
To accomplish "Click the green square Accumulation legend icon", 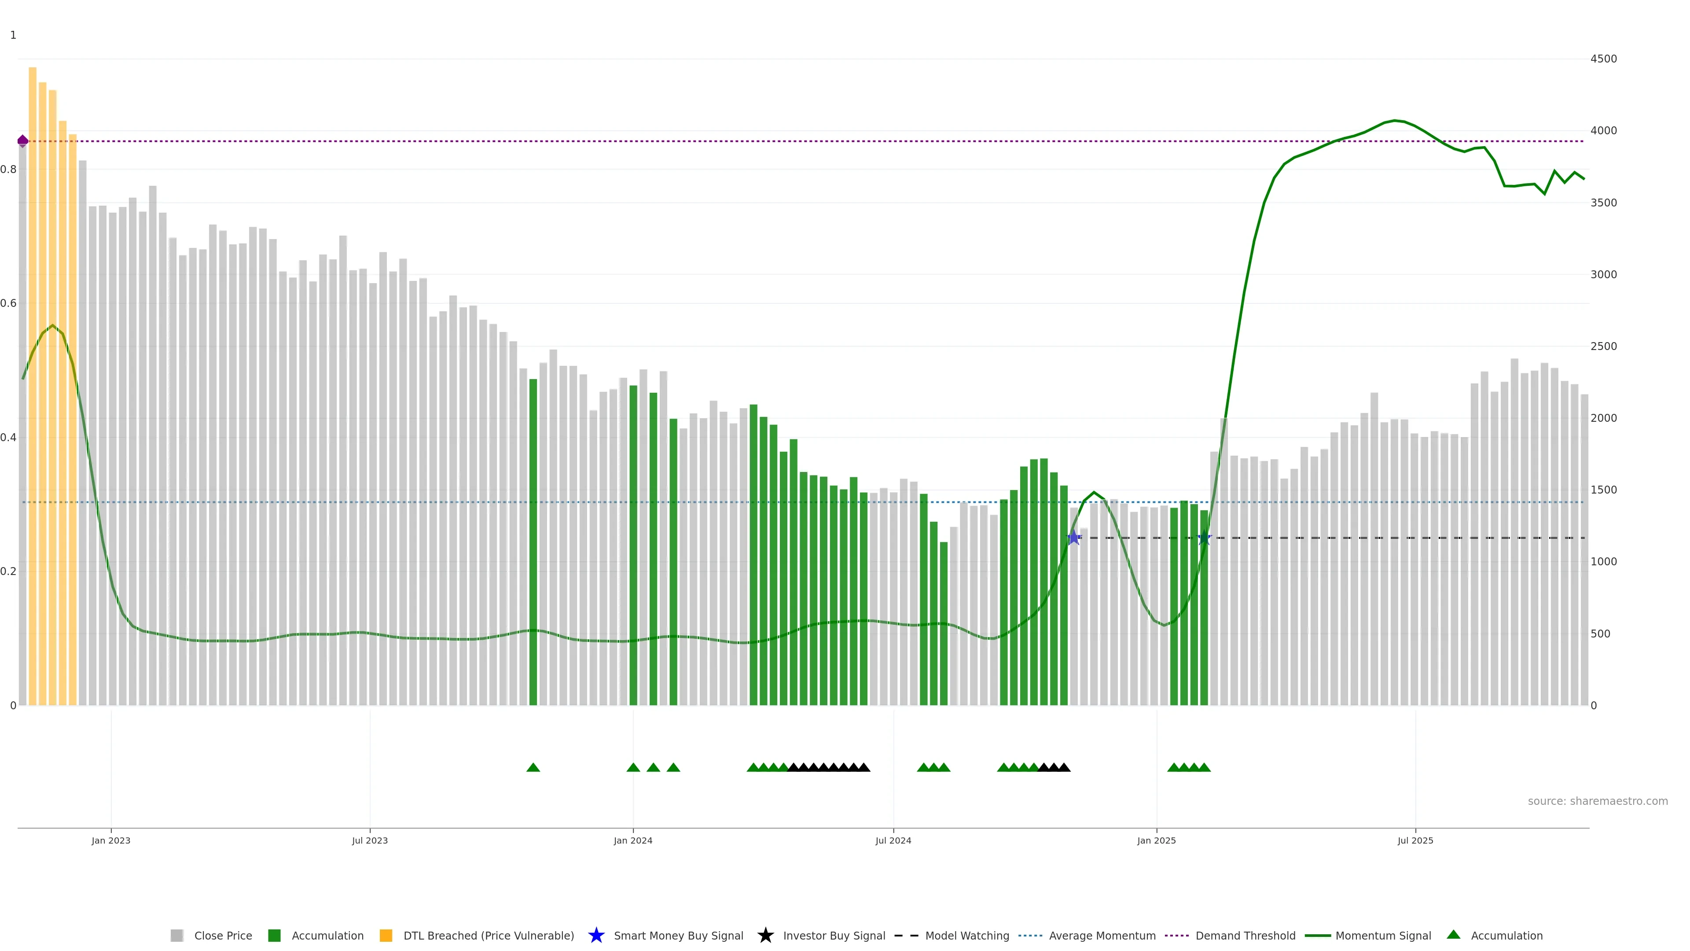I will [274, 935].
